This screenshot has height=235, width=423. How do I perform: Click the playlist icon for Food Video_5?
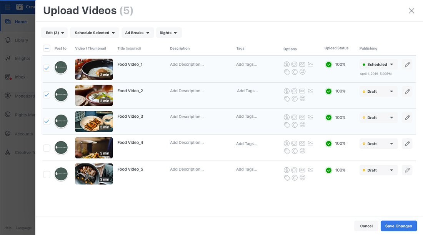coord(310,170)
